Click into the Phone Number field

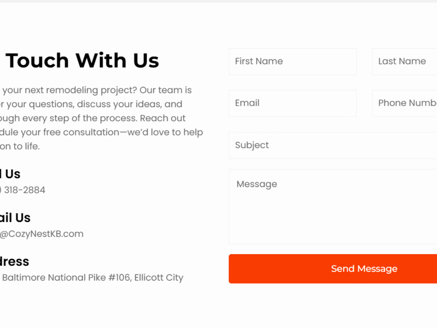pyautogui.click(x=404, y=103)
